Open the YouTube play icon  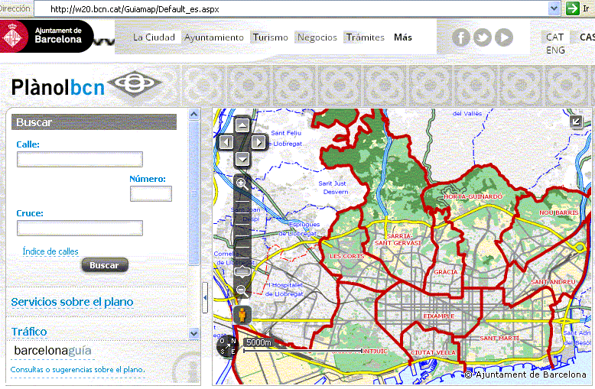503,37
